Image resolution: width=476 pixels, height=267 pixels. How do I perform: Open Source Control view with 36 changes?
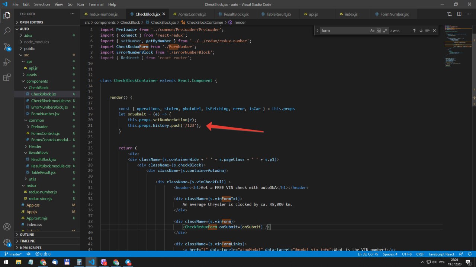[7, 47]
